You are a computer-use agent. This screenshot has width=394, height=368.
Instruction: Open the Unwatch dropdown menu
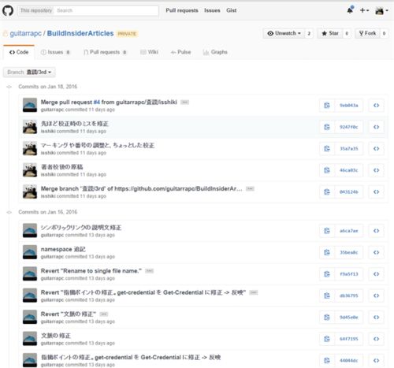(284, 33)
